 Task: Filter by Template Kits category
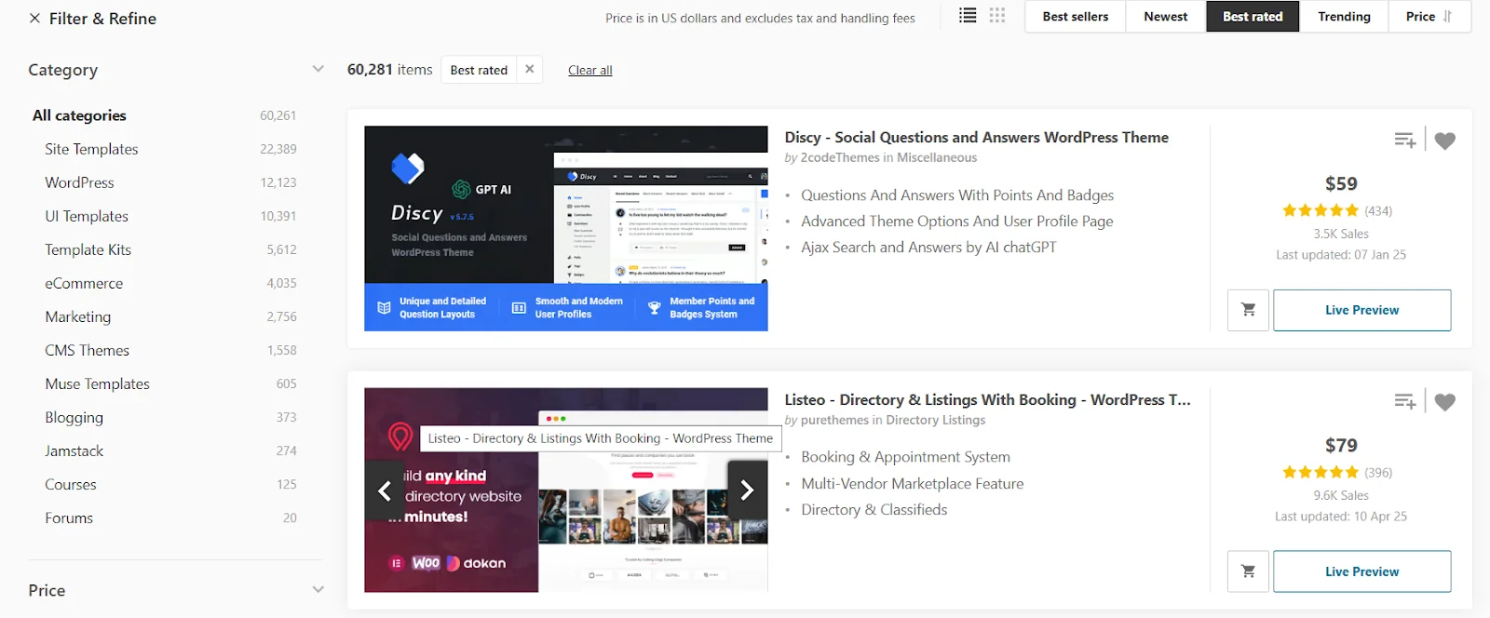tap(88, 249)
